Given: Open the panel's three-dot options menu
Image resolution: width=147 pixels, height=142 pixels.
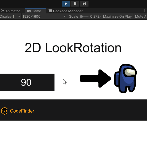Looking at the screenshot, I should tap(144, 11).
